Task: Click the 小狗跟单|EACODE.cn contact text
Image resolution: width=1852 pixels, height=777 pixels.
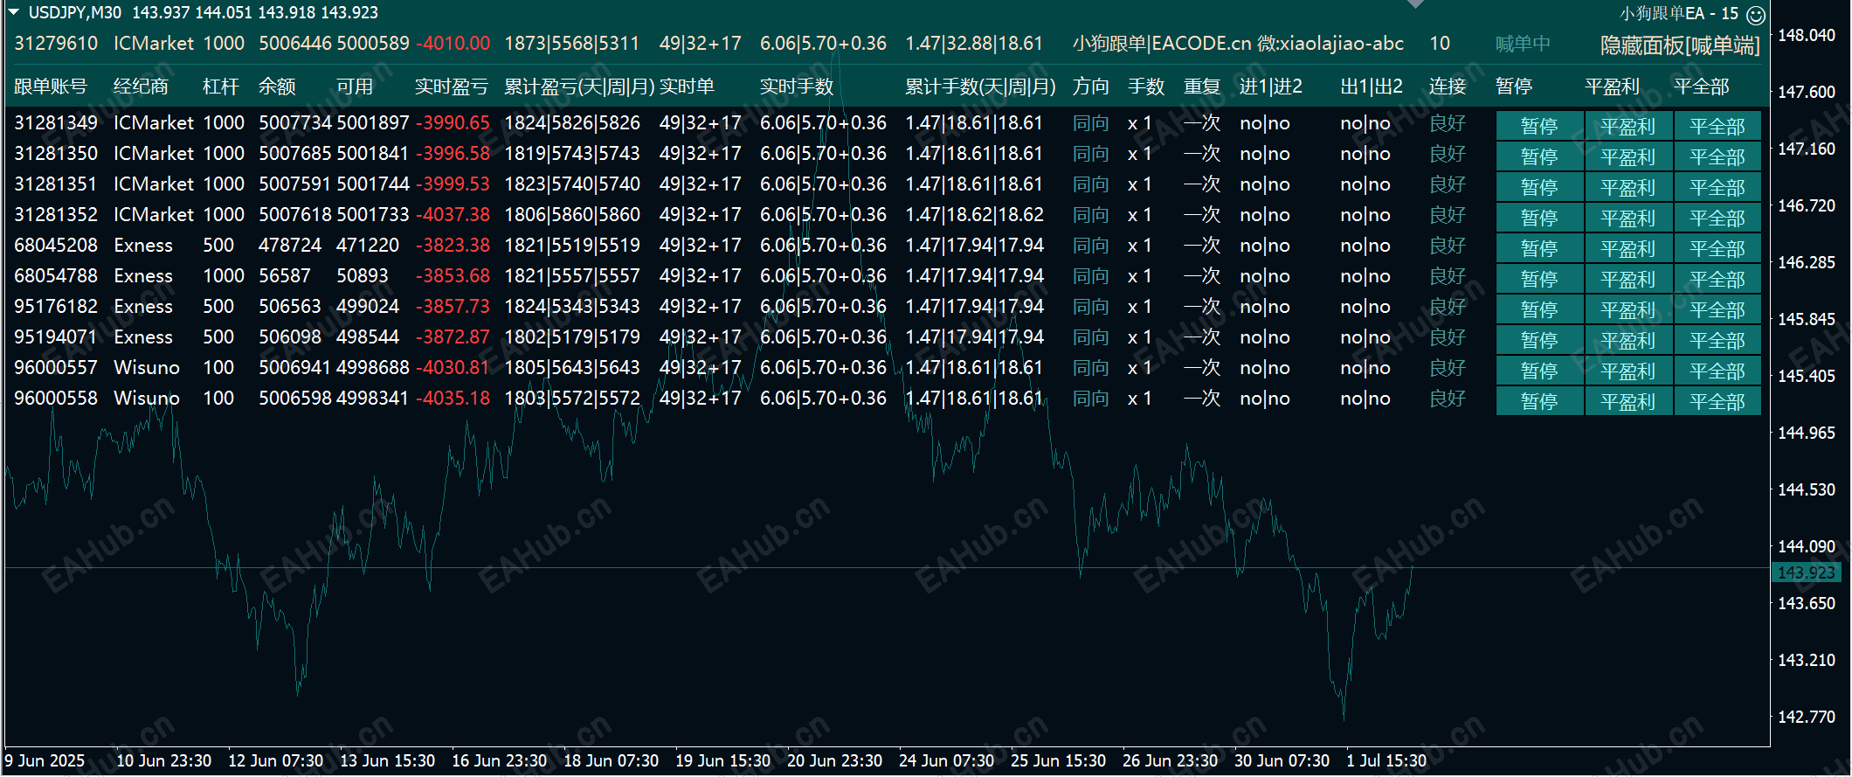Action: pyautogui.click(x=1238, y=44)
